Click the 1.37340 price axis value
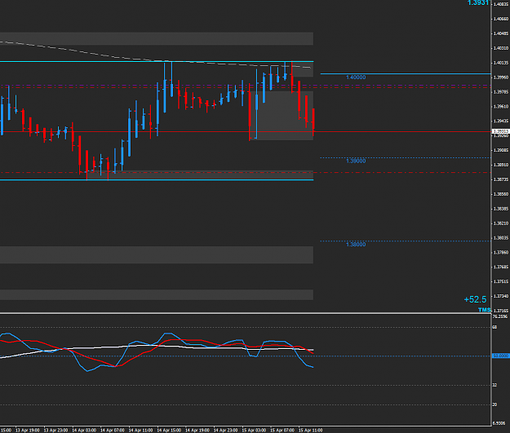 click(x=501, y=296)
